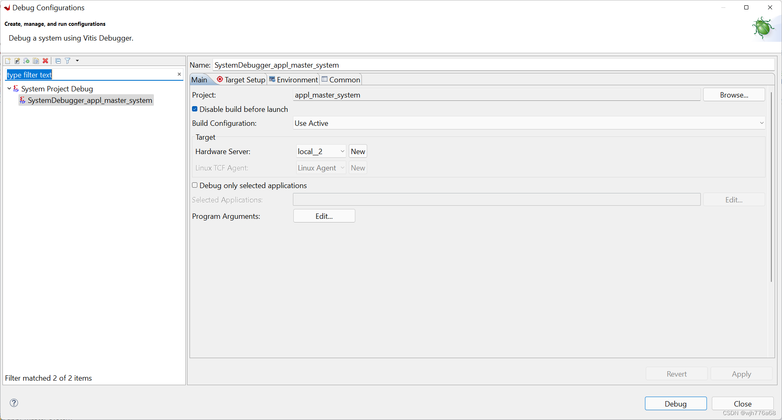782x420 pixels.
Task: Toggle Disable build before launch checkbox
Action: [x=195, y=109]
